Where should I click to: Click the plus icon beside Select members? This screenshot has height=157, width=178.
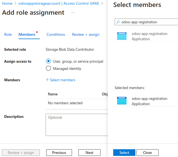47,80
